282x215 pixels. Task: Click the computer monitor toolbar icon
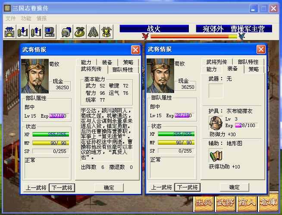coord(49,32)
